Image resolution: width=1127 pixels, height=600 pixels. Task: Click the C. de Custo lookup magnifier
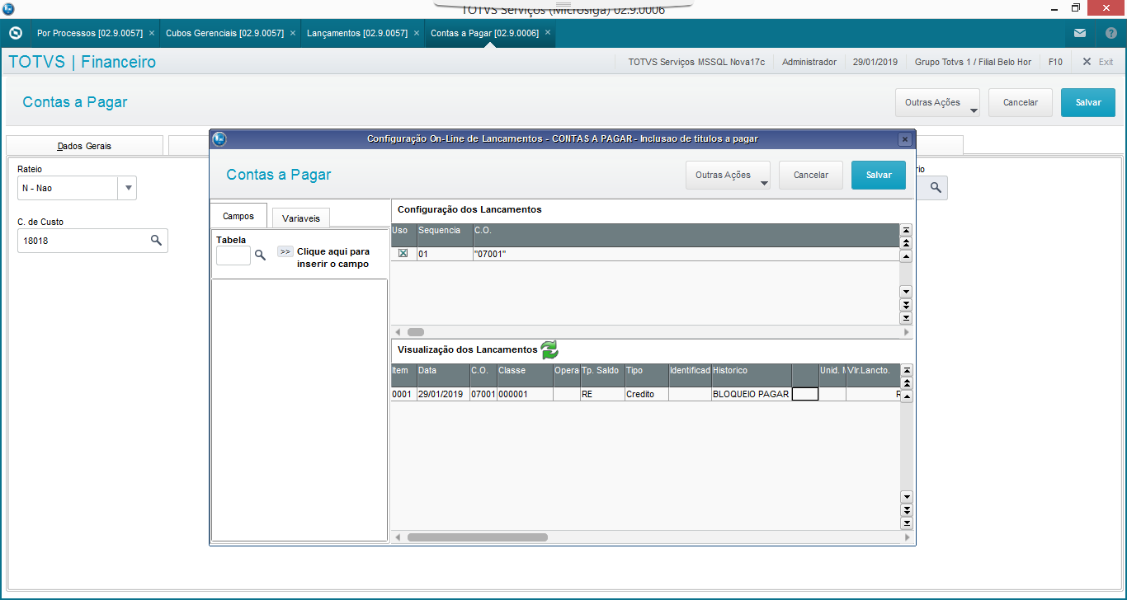(x=156, y=241)
